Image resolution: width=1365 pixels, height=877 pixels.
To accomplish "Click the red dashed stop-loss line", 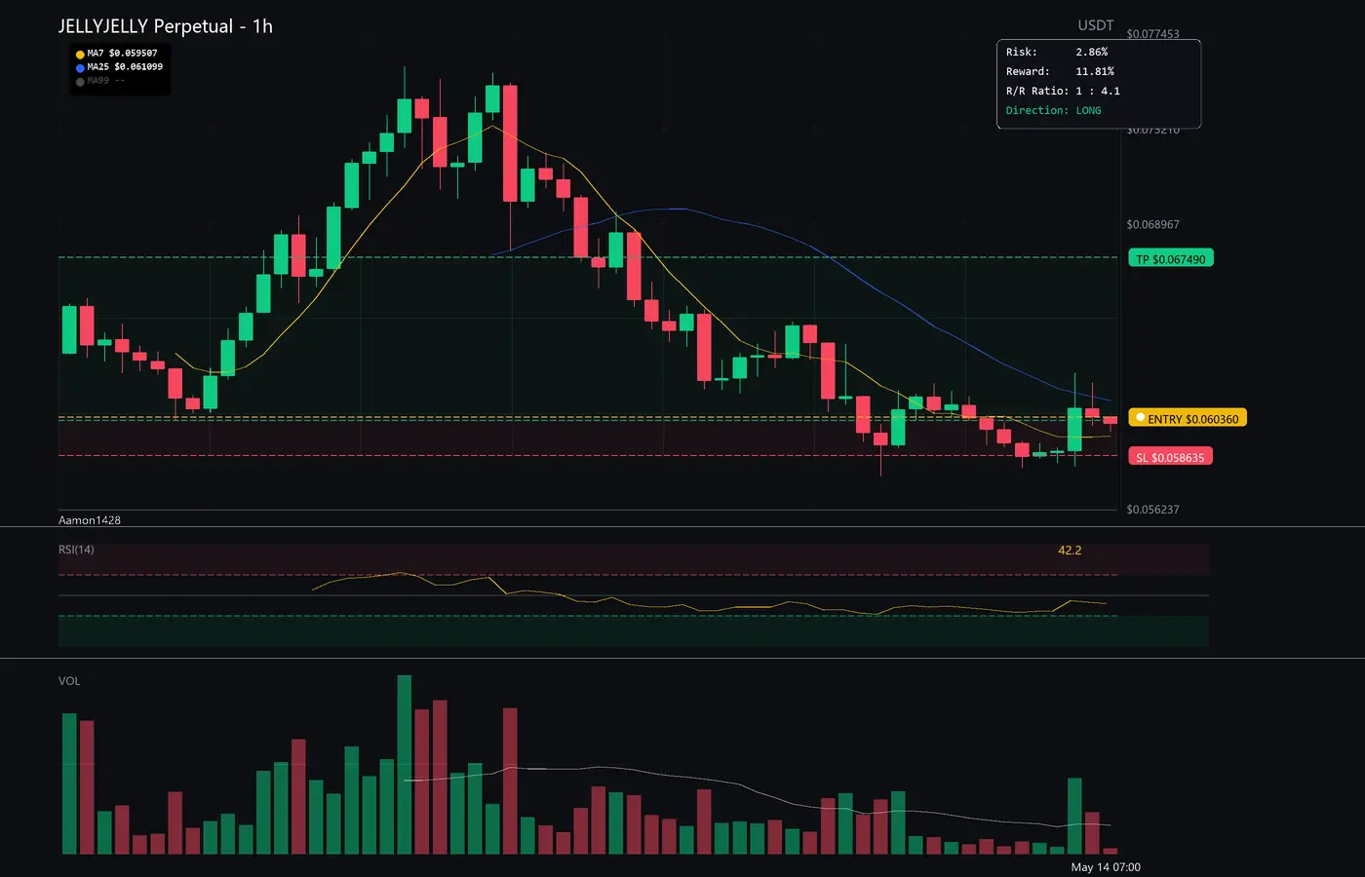I will click(x=588, y=455).
